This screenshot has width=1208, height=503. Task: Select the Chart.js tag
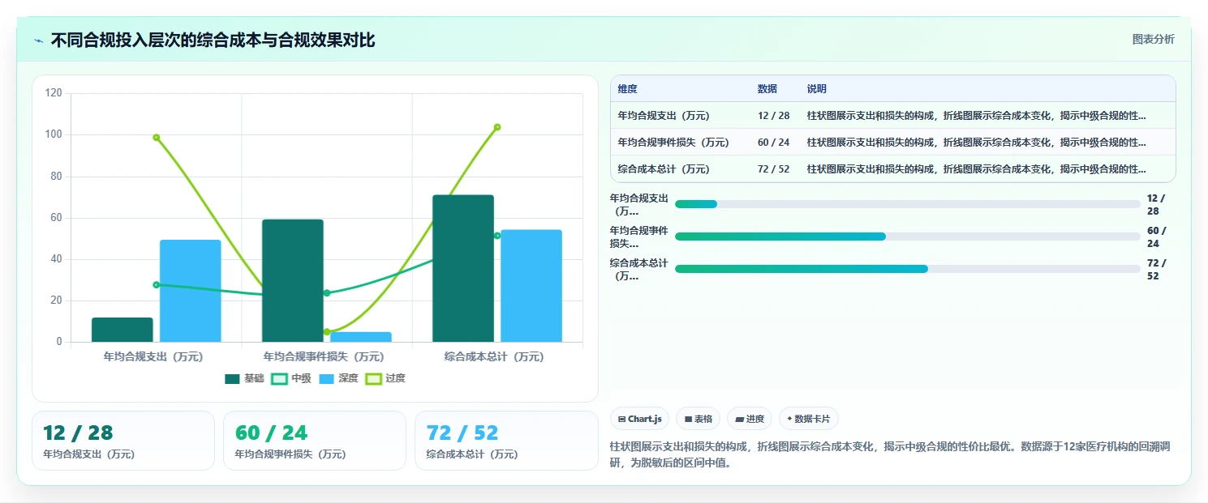point(639,419)
